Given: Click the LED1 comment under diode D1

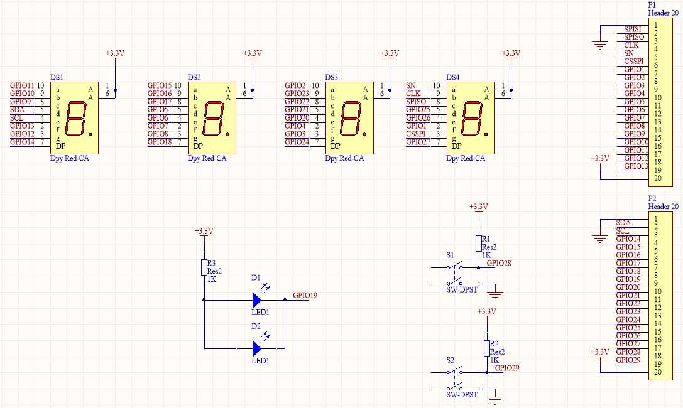Looking at the screenshot, I should 261,313.
